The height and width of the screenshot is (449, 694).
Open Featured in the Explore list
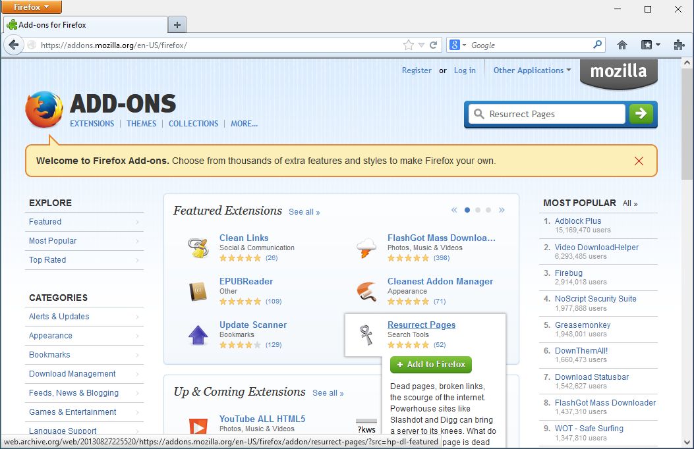(84, 222)
